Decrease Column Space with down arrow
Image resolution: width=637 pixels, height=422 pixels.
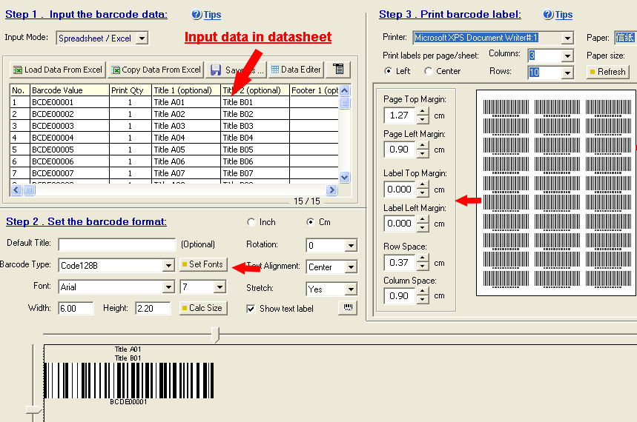point(423,300)
